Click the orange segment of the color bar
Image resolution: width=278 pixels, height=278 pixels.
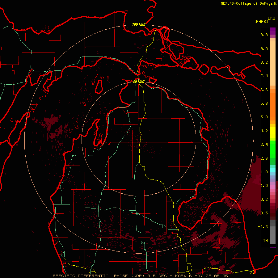tap(273, 106)
